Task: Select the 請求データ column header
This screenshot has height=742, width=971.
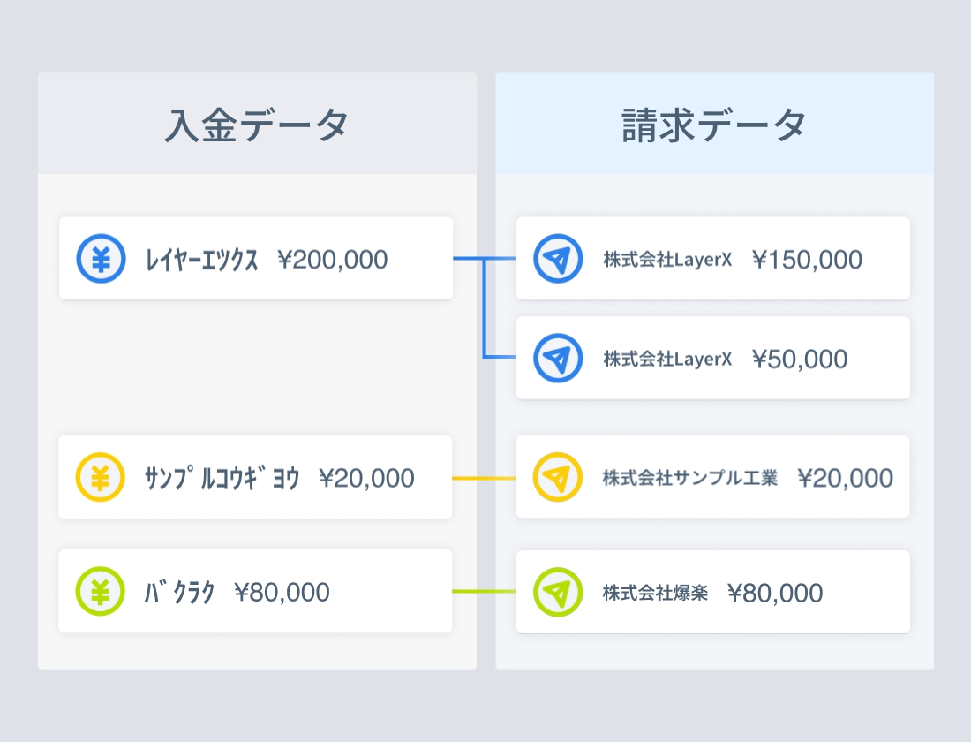Action: point(714,125)
